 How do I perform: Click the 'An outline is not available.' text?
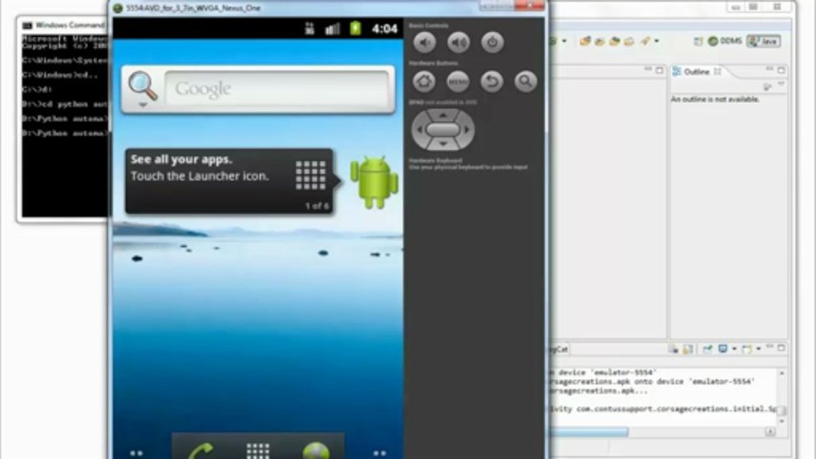(x=715, y=99)
